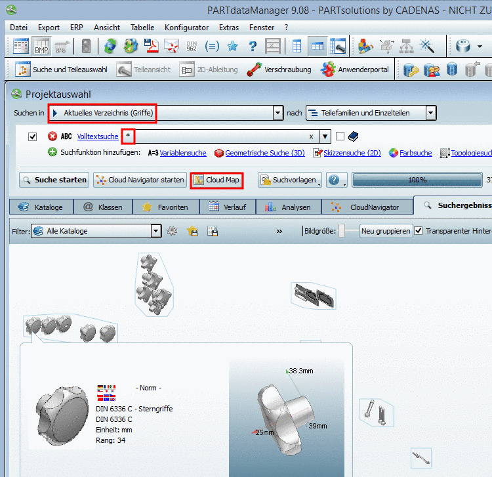Click the star save favorite icon

pos(192,231)
